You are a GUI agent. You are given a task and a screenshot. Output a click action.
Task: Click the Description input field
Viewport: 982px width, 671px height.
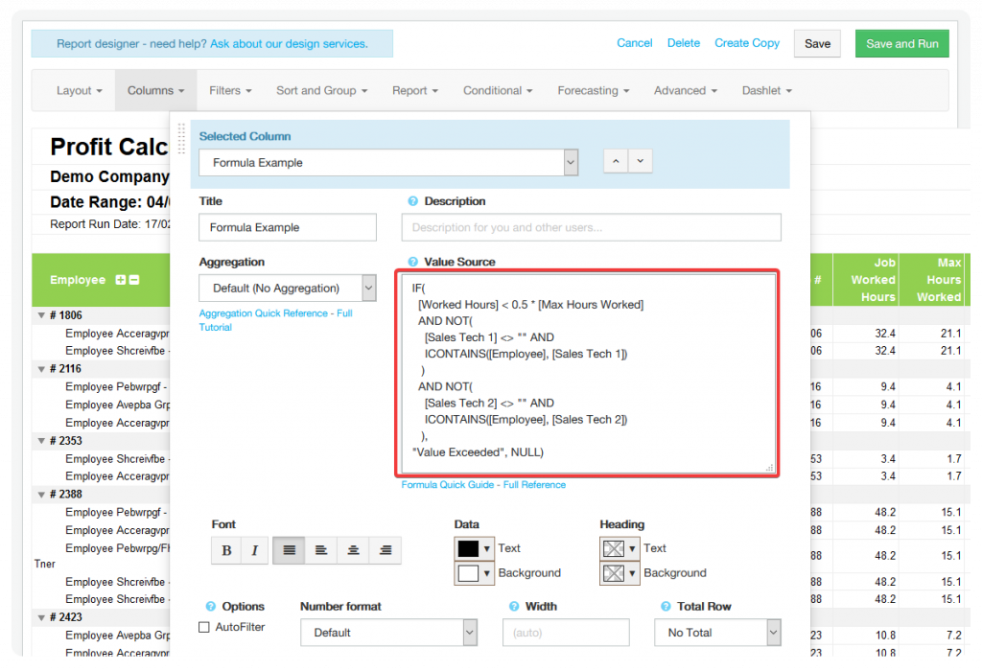(x=591, y=227)
